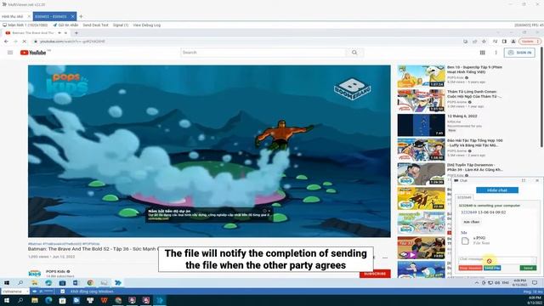Add a new MultiViewer session tab
Image resolution: width=544 pixels, height=306 pixels.
(81, 16)
